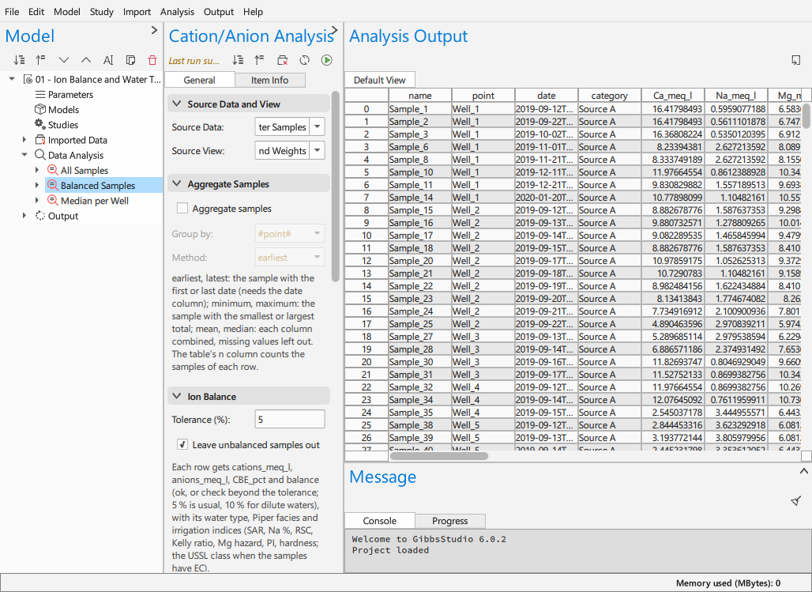Click the clear message pin icon
This screenshot has height=592, width=812.
click(x=796, y=501)
